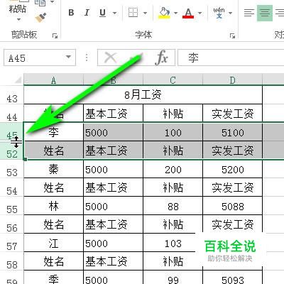This screenshot has width=284, height=284.
Task: Toggle Bold formatting
Action: tap(71, 13)
